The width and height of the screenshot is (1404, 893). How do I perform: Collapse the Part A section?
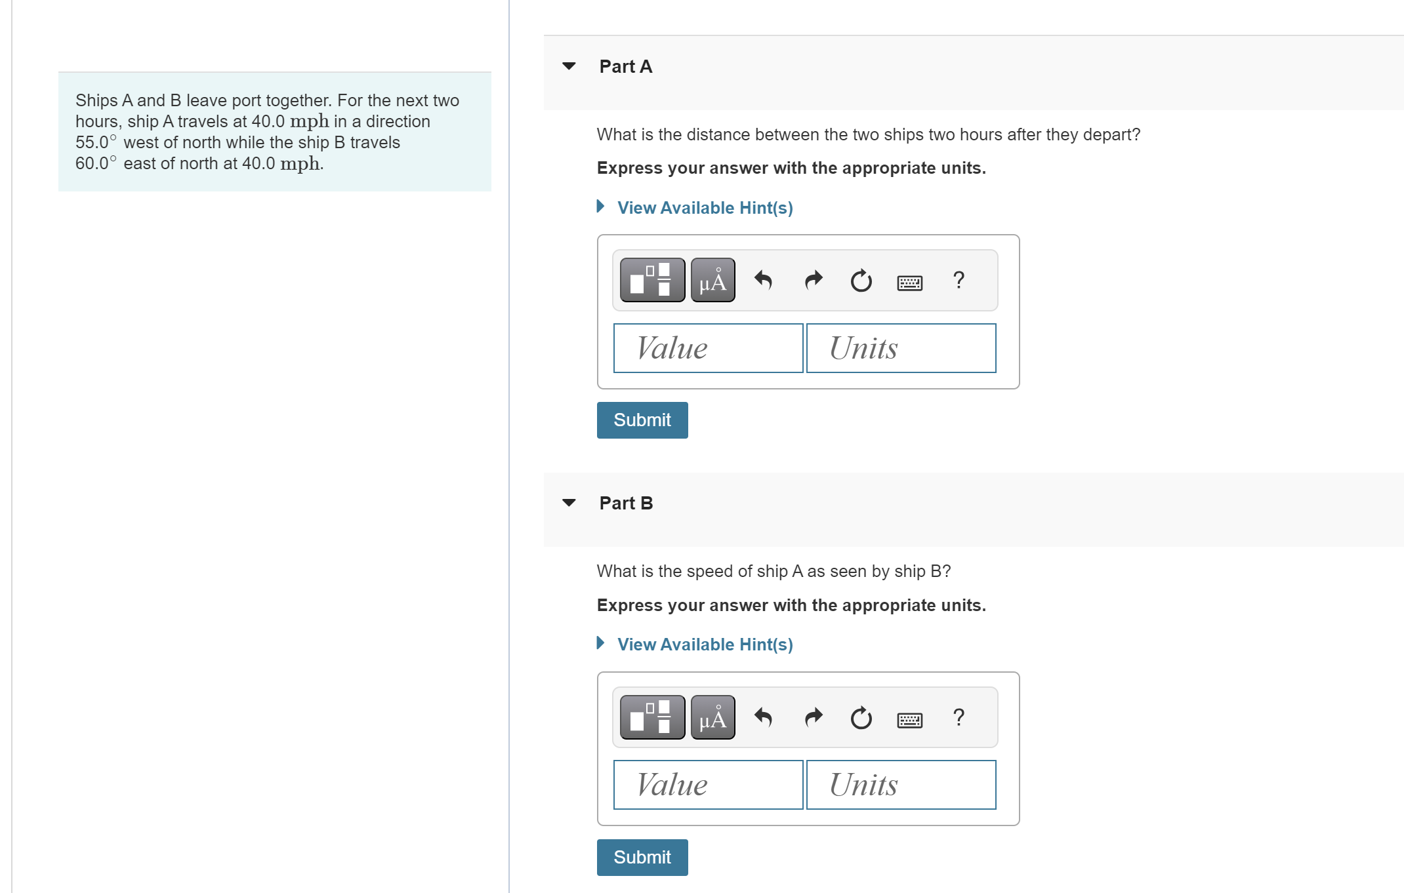pyautogui.click(x=569, y=66)
